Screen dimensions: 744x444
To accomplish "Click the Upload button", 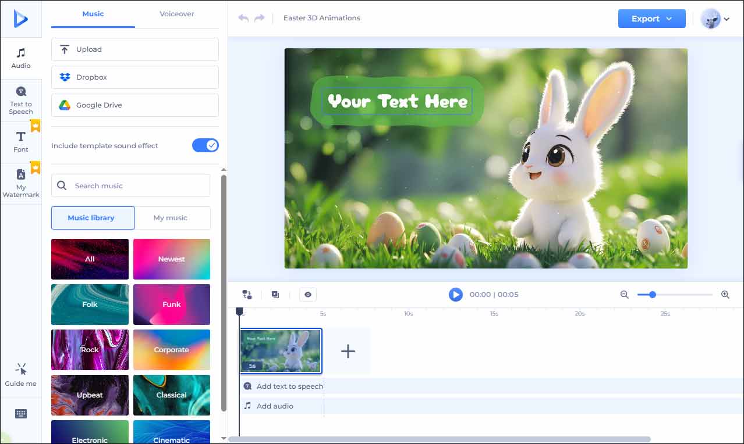I will (134, 49).
